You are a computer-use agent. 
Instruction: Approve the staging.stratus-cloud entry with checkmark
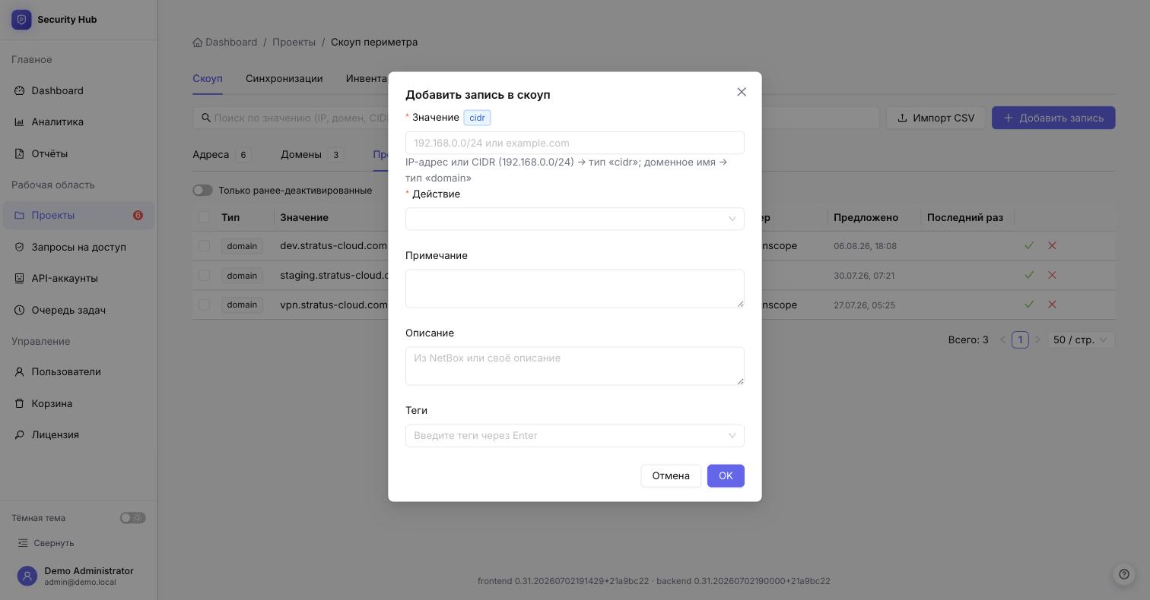(x=1029, y=275)
